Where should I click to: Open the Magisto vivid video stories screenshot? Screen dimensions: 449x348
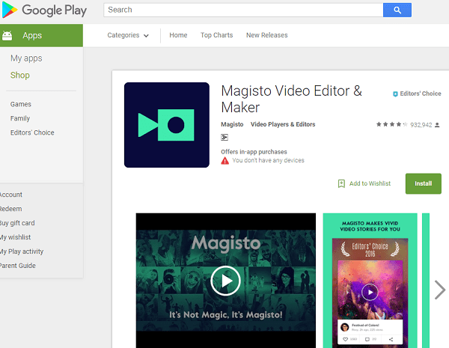pos(370,281)
